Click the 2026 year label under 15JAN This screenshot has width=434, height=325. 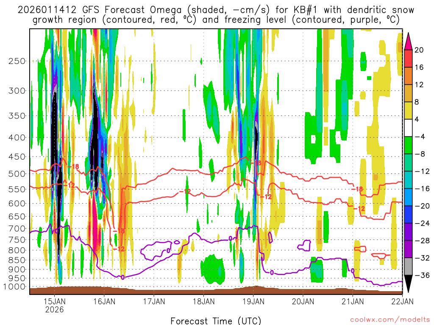click(55, 309)
